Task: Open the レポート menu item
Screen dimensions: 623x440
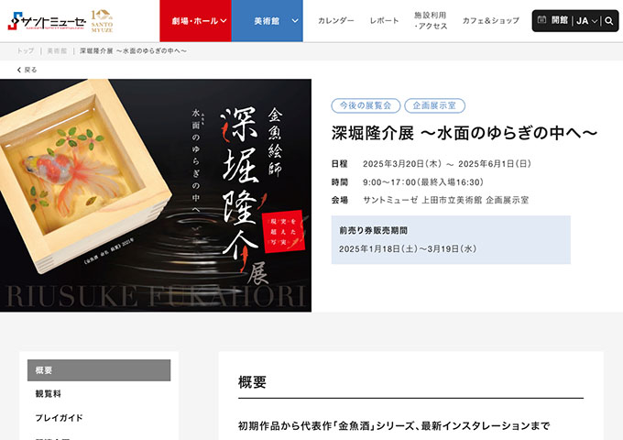Action: tap(384, 20)
